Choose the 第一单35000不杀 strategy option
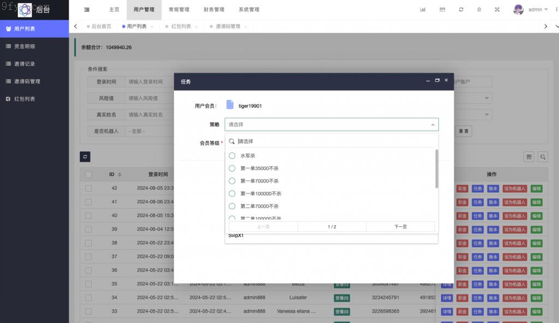 click(x=232, y=168)
